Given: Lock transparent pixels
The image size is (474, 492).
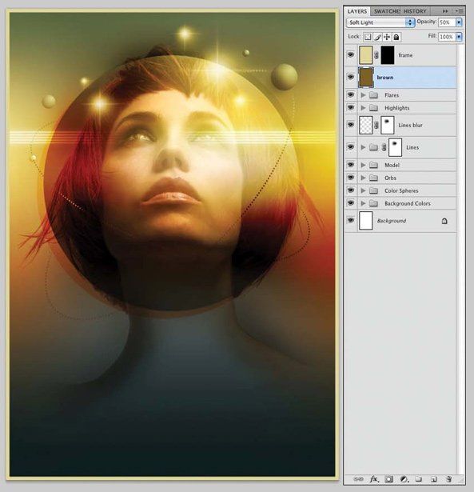Looking at the screenshot, I should pos(368,37).
